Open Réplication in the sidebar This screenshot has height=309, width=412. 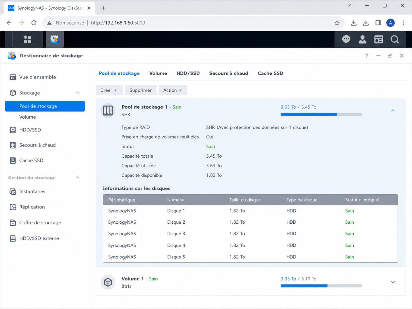pos(32,207)
